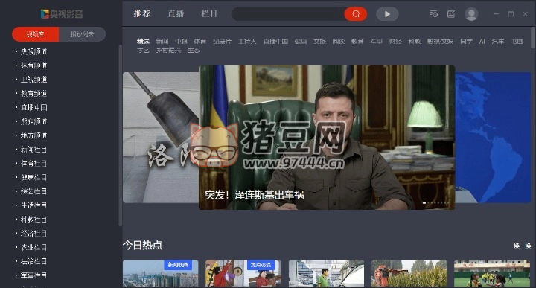The image size is (536, 288).
Task: Switch to the 视频库 sidebar tab
Action: tap(36, 34)
